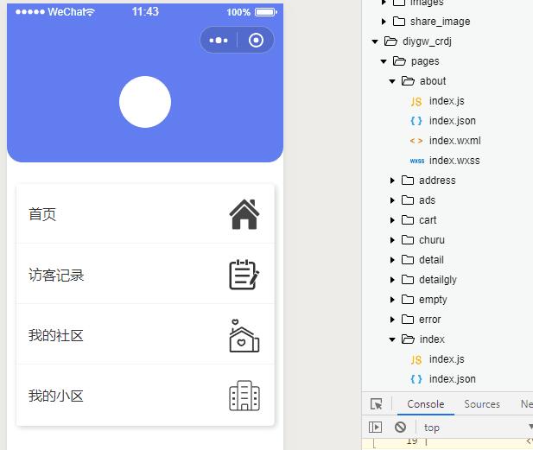Open the mini program three-dot capsule menu

click(219, 40)
